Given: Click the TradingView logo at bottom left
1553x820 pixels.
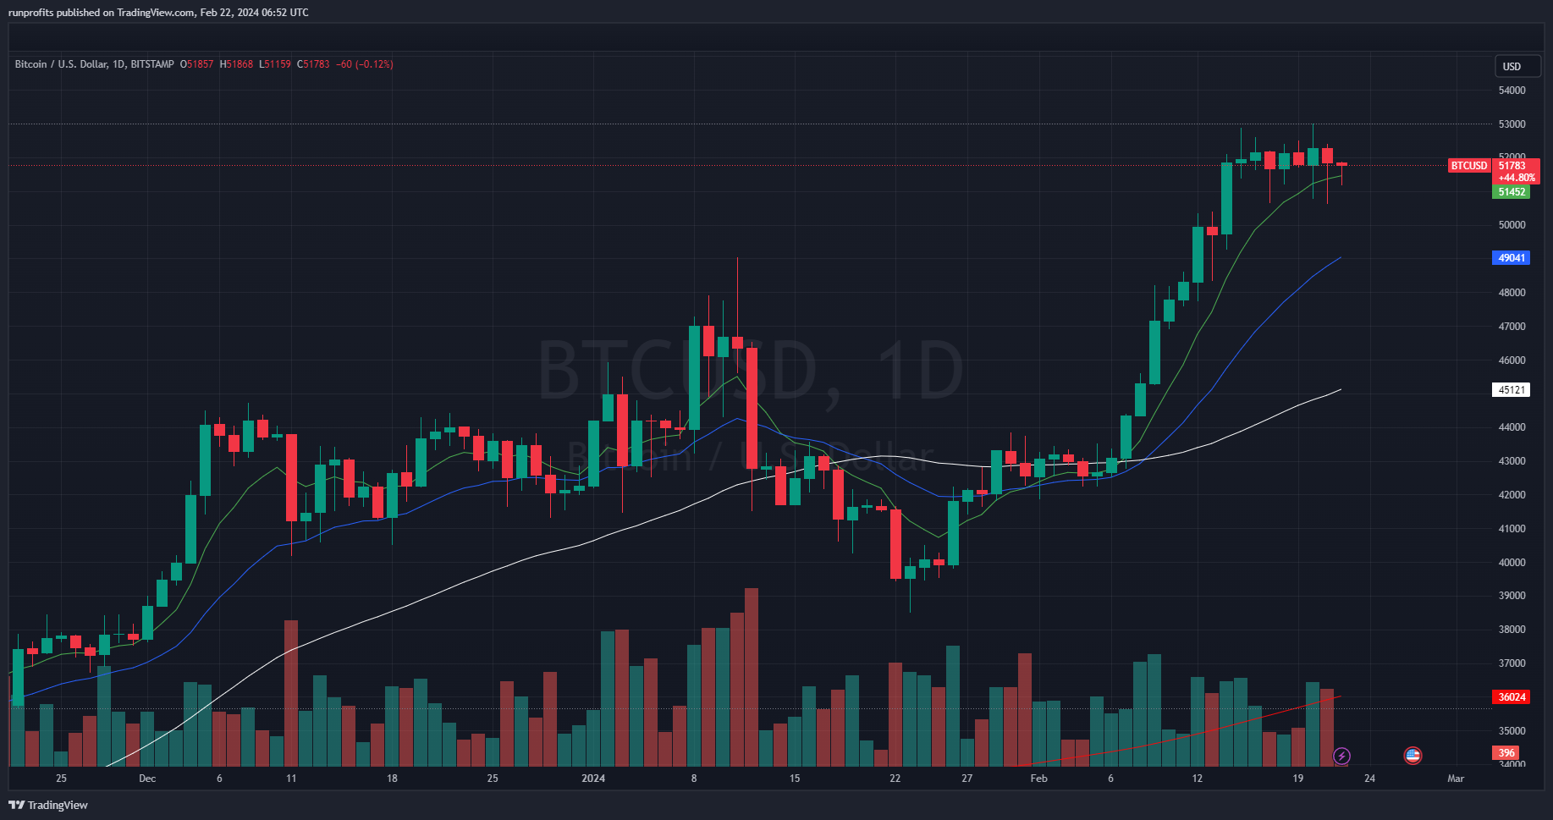Looking at the screenshot, I should tap(48, 805).
